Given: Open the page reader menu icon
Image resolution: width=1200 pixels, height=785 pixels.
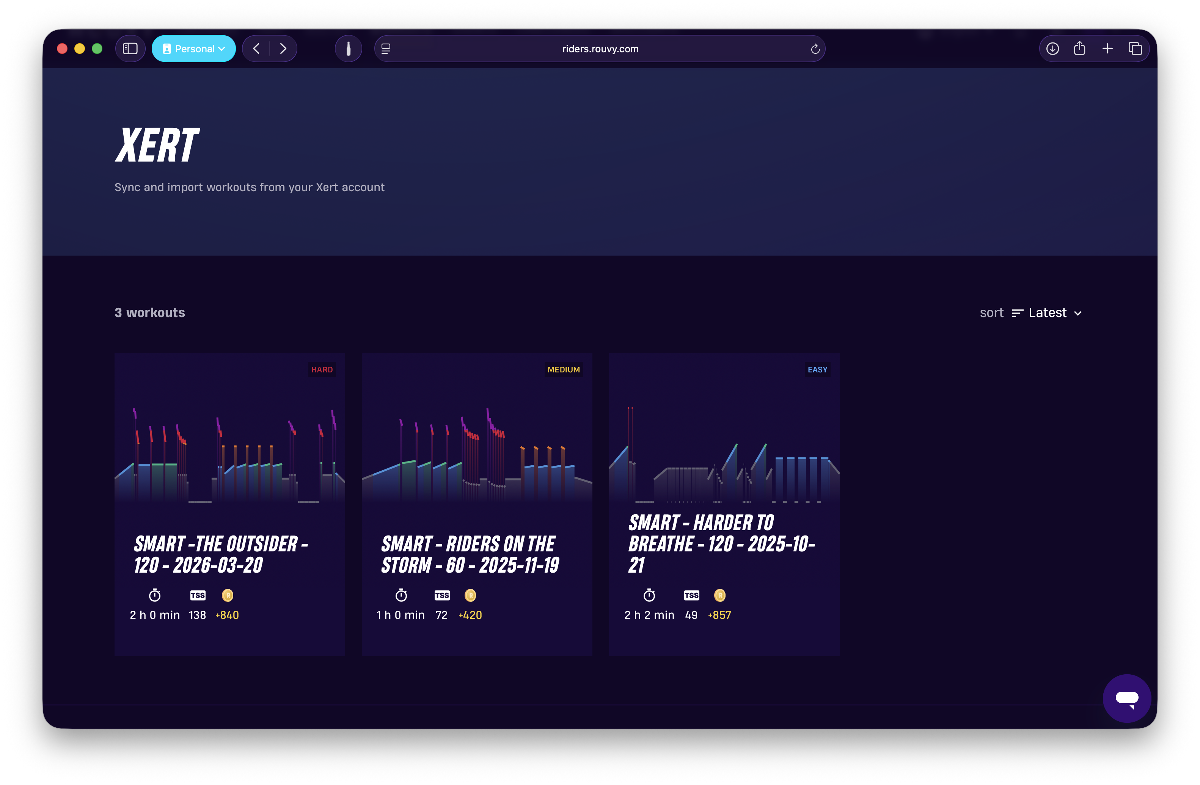Looking at the screenshot, I should coord(386,49).
